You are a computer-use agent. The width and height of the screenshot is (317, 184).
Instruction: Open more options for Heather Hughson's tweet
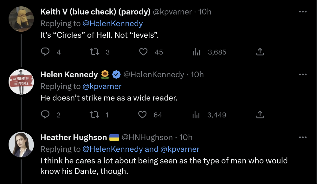[x=303, y=137]
